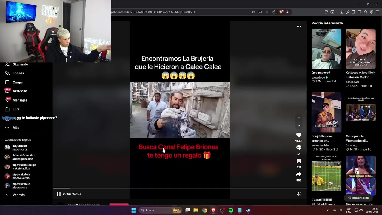Open followed account pipewakatela

[21, 176]
